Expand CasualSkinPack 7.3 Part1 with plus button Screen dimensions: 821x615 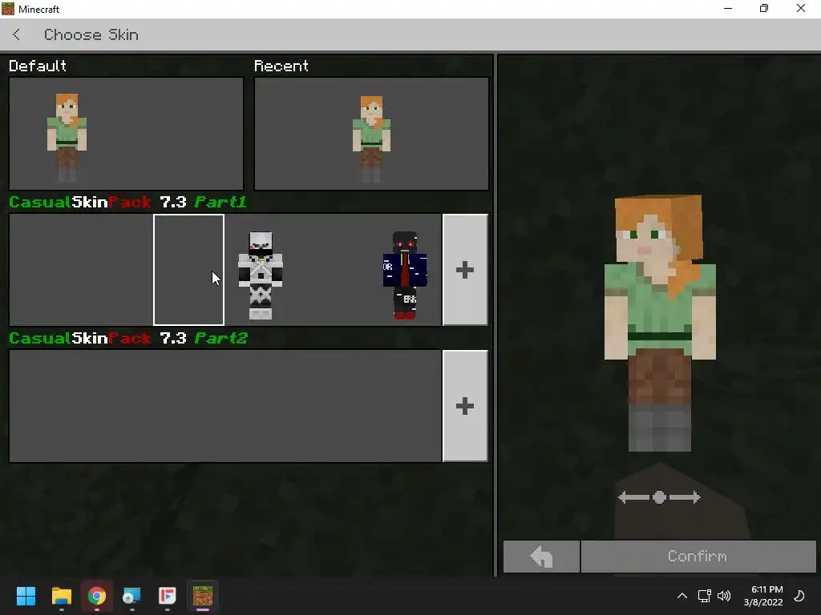point(465,270)
